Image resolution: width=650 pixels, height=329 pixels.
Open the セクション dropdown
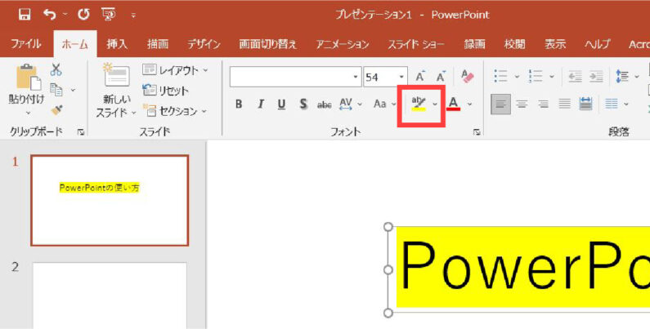pos(174,111)
